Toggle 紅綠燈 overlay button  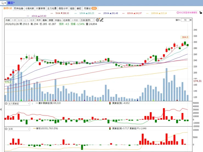pos(67,20)
